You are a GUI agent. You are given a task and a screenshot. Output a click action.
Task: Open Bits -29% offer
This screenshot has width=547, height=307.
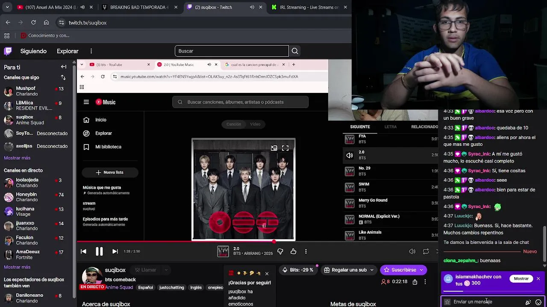298,270
